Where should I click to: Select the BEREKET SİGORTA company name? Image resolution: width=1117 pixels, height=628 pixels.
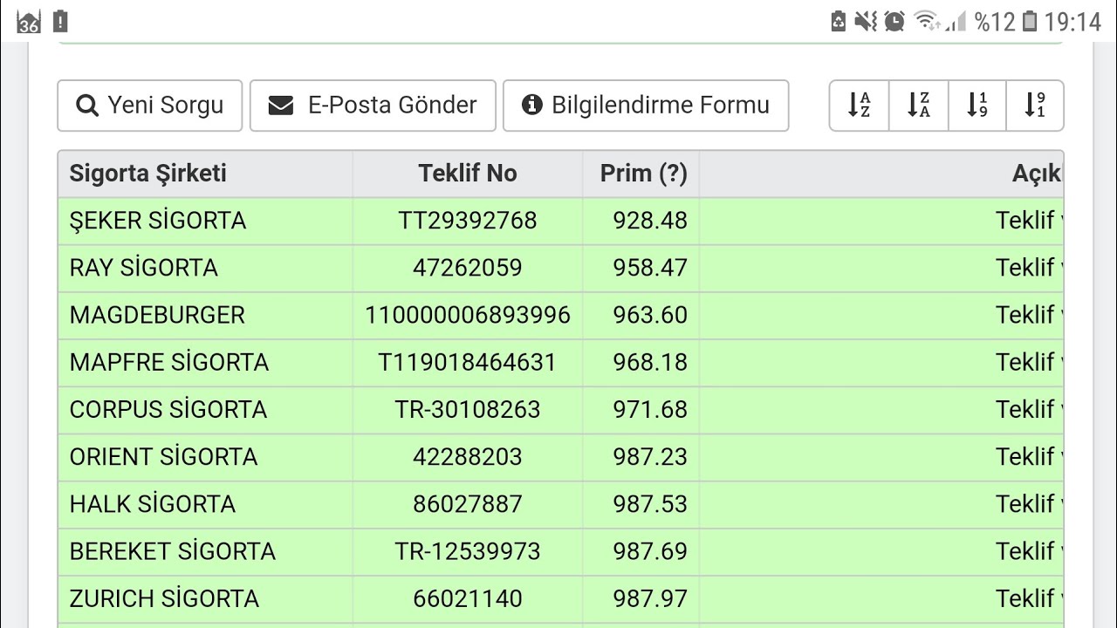(173, 550)
